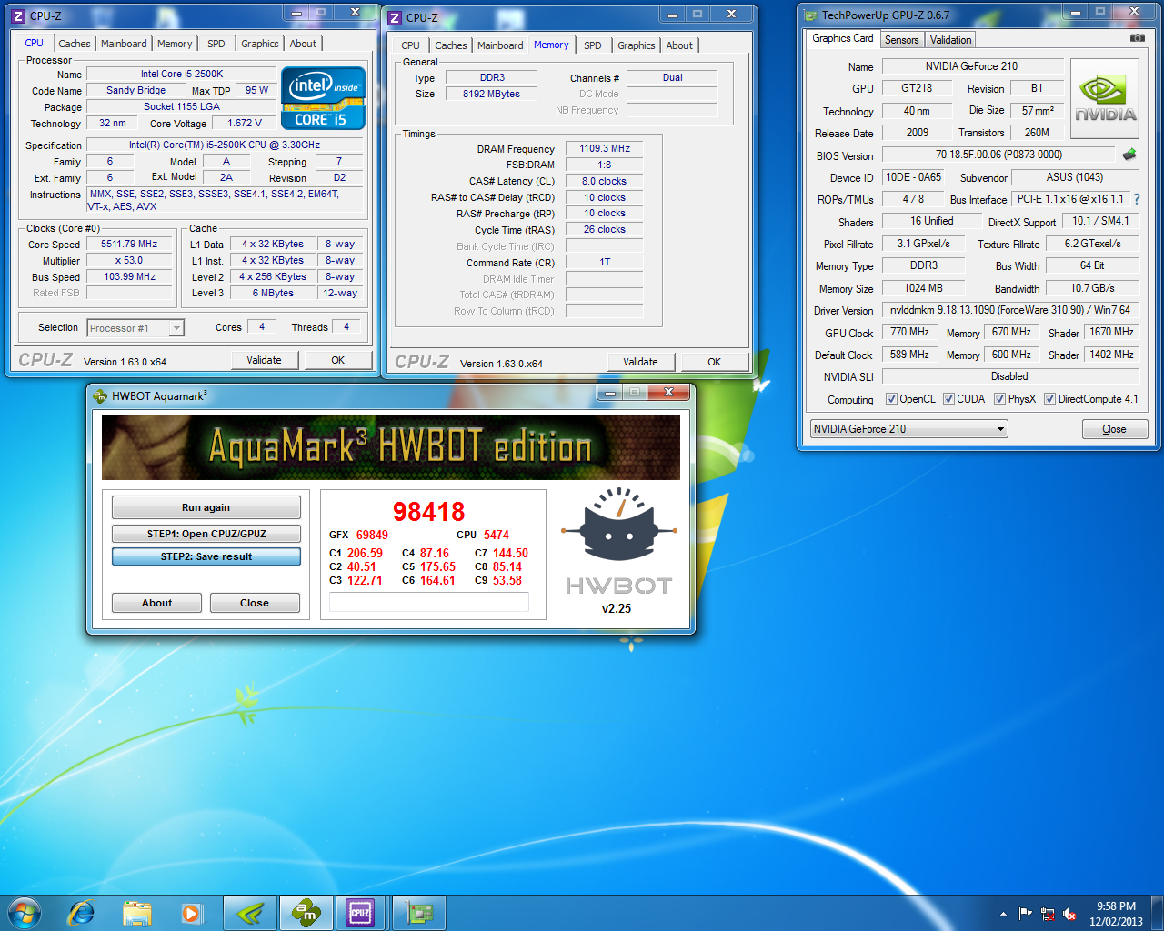Click the NVIDIA logo in GPU-Z
The width and height of the screenshot is (1164, 931).
point(1105,99)
